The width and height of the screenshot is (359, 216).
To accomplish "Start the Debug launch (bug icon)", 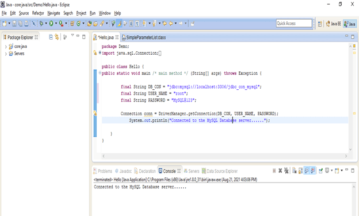I will 41,24.
